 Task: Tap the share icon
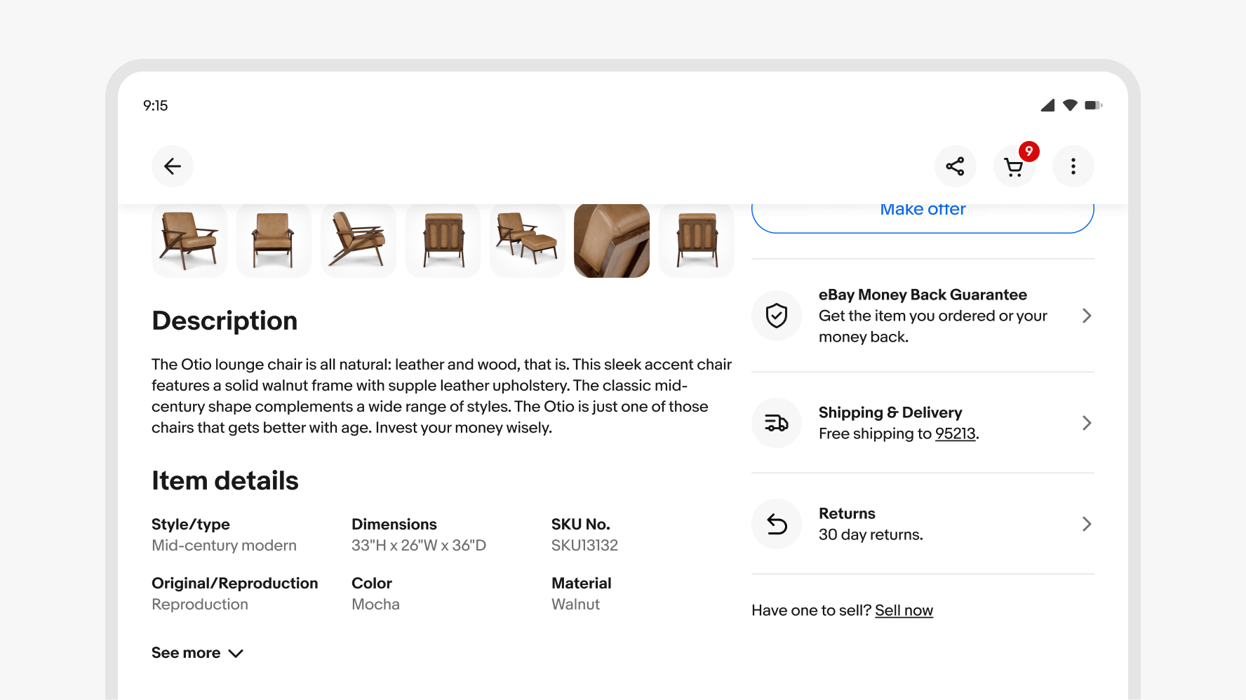pyautogui.click(x=955, y=166)
